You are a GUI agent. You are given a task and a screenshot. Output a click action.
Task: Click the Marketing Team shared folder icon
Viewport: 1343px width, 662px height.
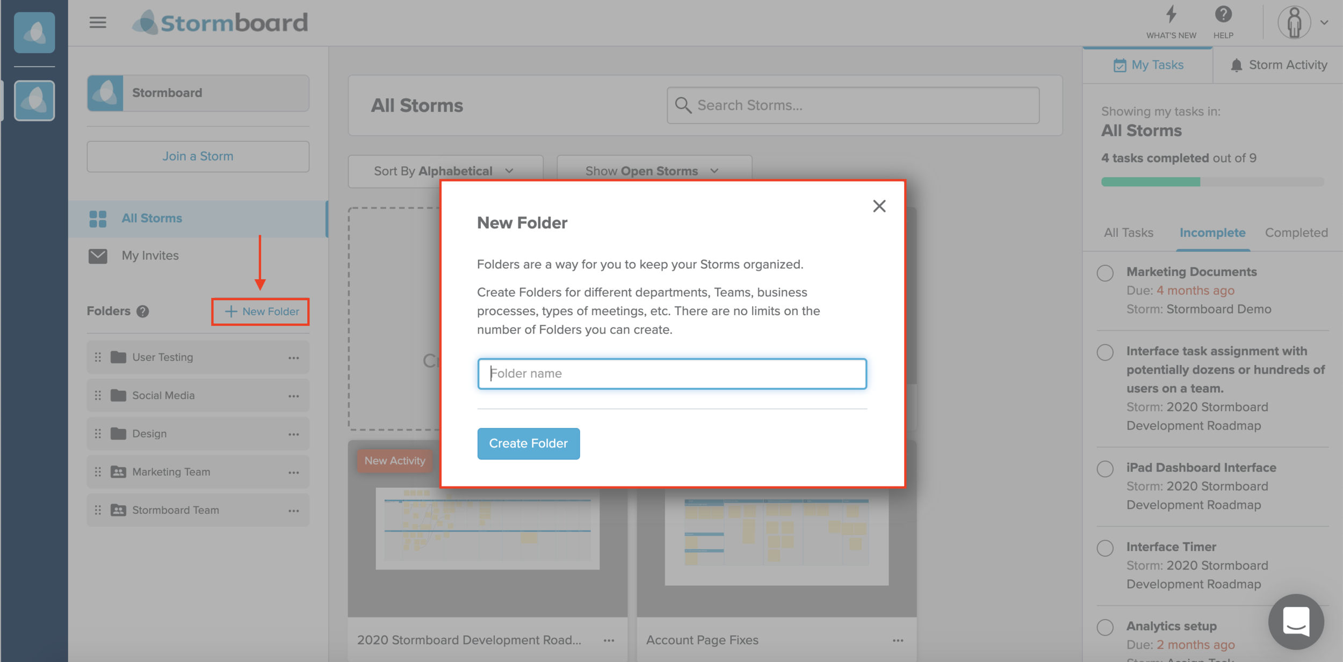pos(118,471)
